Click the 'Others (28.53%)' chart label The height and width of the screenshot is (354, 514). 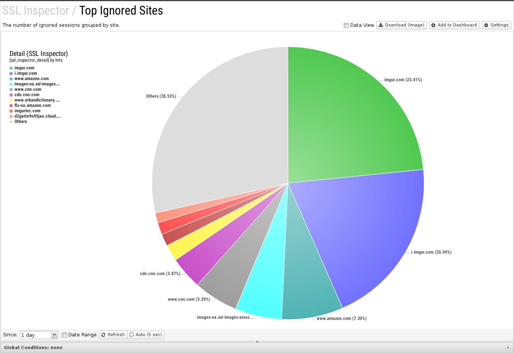[161, 96]
